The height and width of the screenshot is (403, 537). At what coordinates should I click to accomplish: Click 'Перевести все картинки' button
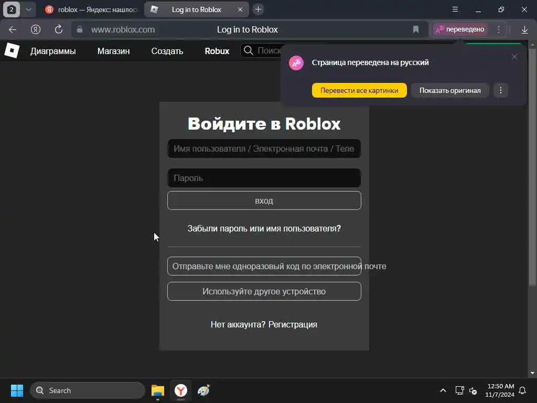click(x=359, y=90)
